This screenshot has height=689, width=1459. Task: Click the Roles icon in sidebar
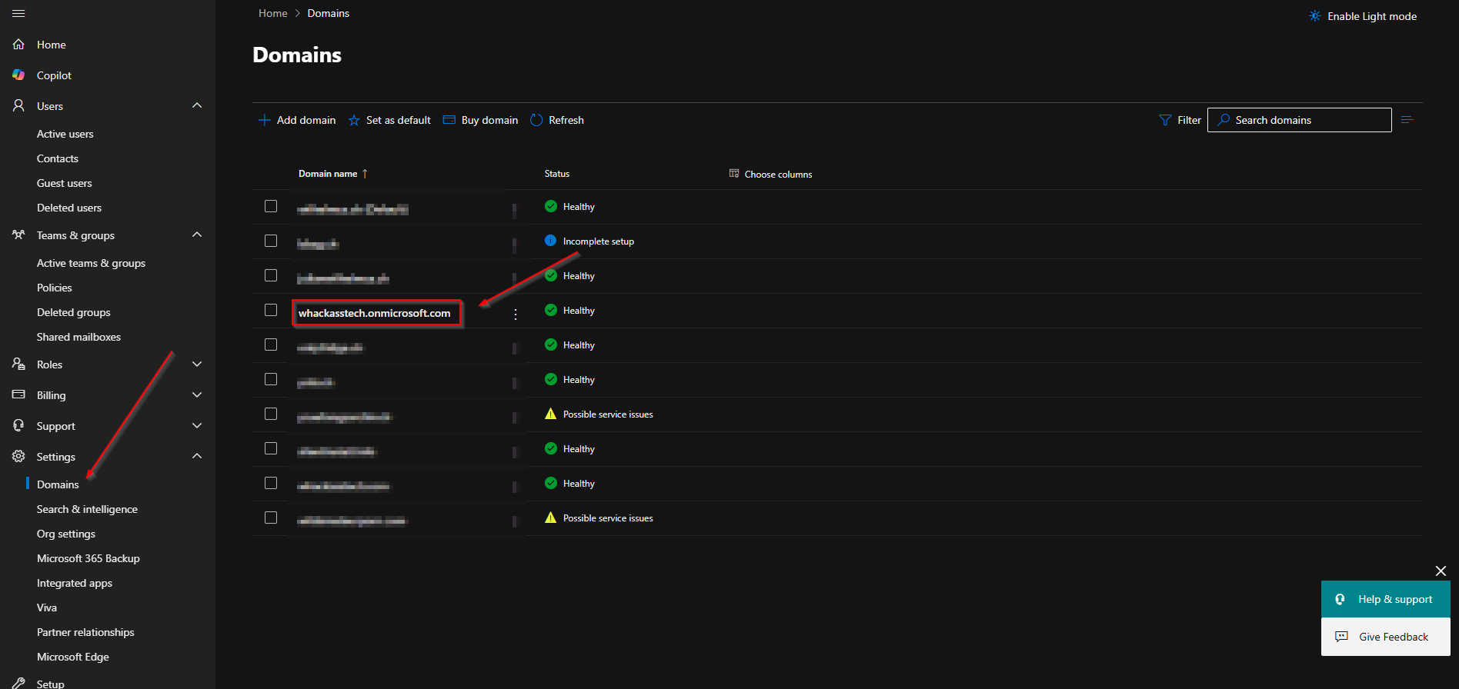pyautogui.click(x=18, y=364)
